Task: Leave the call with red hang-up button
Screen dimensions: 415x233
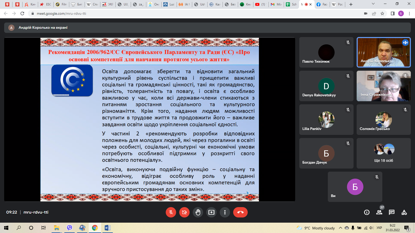Action: 240,212
